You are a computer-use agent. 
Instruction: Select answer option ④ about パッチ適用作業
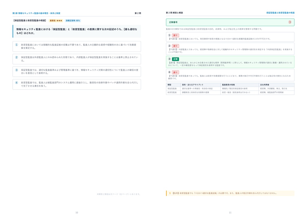click(76, 84)
